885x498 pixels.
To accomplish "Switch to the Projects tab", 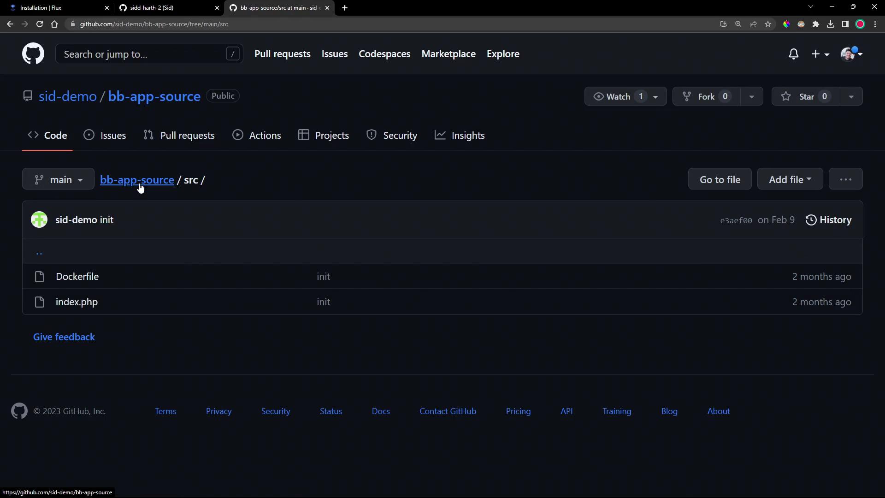I will pos(324,136).
